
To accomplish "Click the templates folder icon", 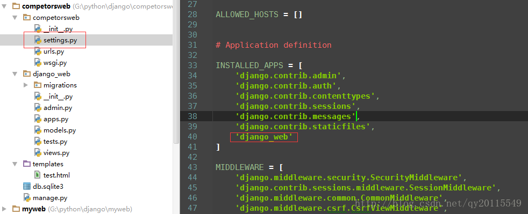I will [x=27, y=164].
